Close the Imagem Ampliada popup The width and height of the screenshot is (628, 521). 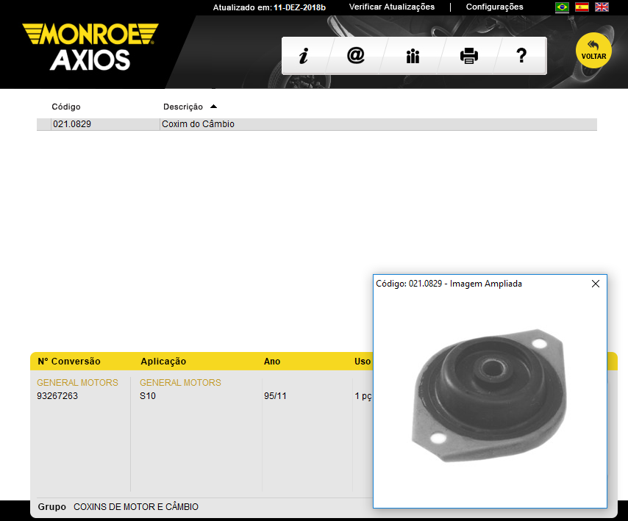596,284
